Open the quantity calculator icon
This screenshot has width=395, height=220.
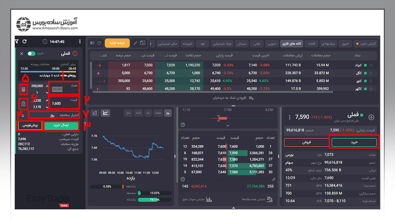[24, 90]
